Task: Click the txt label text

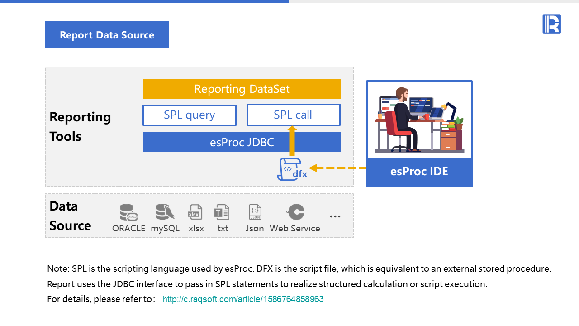Action: [223, 229]
